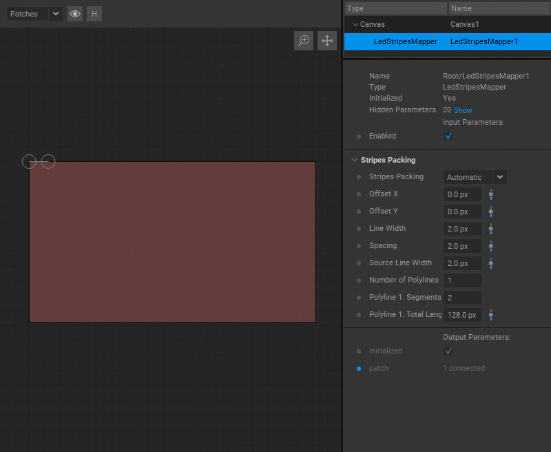
Task: Adjust the Line Width slider handle
Action: [491, 229]
